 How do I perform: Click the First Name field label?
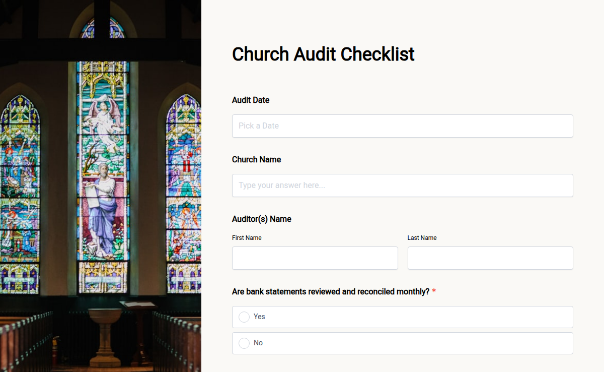click(x=247, y=237)
